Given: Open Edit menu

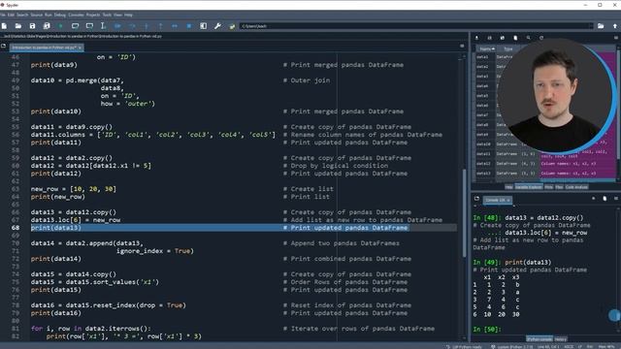Looking at the screenshot, I should pos(11,16).
